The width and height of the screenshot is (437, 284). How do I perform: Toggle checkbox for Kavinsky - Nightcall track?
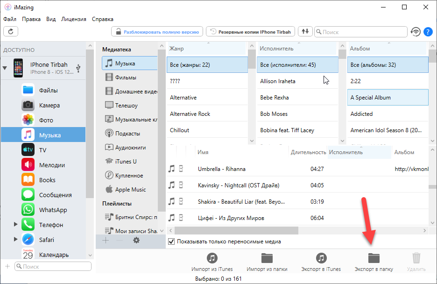(x=181, y=185)
